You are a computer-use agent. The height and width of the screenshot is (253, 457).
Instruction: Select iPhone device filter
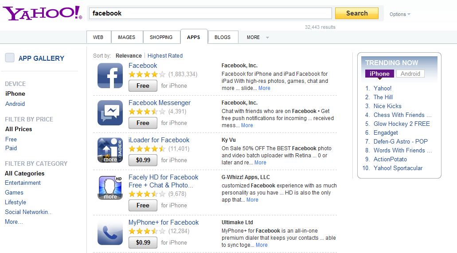point(15,93)
